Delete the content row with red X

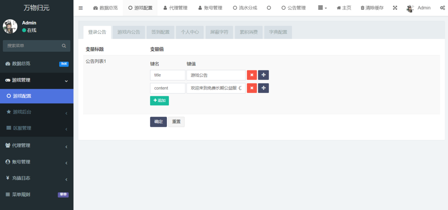pyautogui.click(x=252, y=88)
